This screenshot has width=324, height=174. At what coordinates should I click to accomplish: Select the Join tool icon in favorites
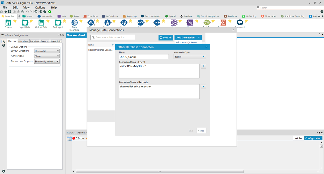[x=174, y=22]
